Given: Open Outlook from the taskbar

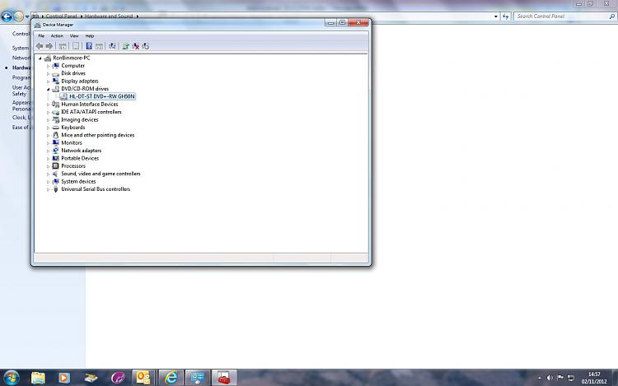Looking at the screenshot, I should pyautogui.click(x=143, y=378).
